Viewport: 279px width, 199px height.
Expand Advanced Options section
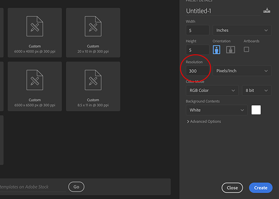pyautogui.click(x=204, y=122)
